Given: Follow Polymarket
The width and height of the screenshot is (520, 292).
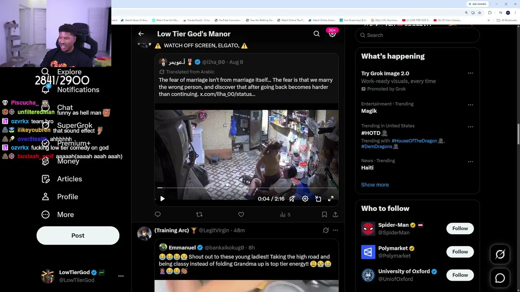Looking at the screenshot, I should tap(460, 252).
